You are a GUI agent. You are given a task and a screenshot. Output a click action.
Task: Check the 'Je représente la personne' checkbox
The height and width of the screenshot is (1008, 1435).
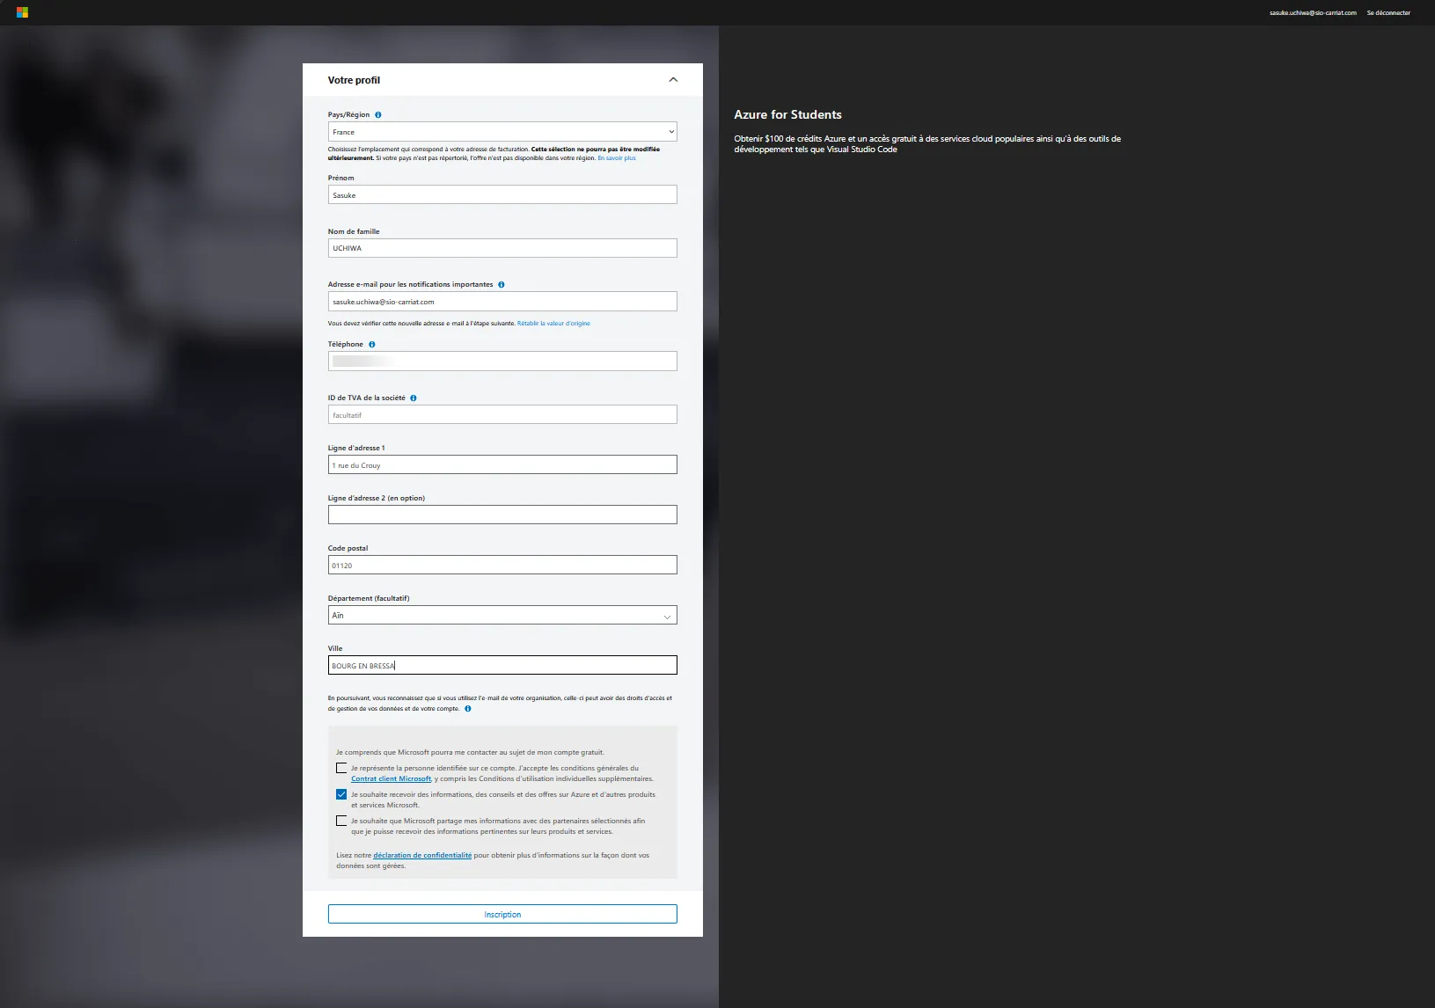[341, 768]
